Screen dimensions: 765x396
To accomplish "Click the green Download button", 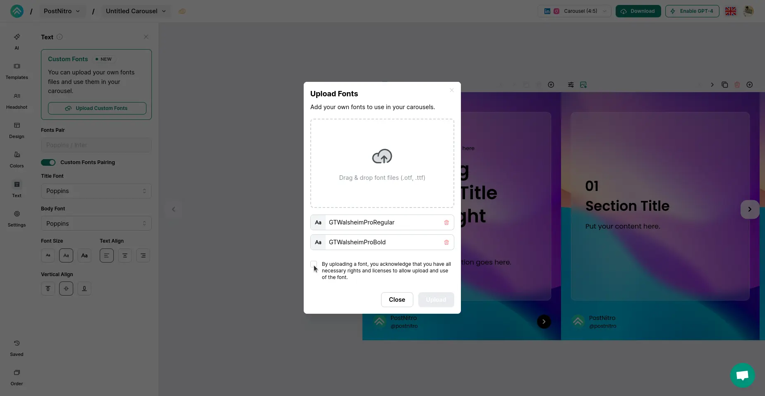I will pos(638,11).
